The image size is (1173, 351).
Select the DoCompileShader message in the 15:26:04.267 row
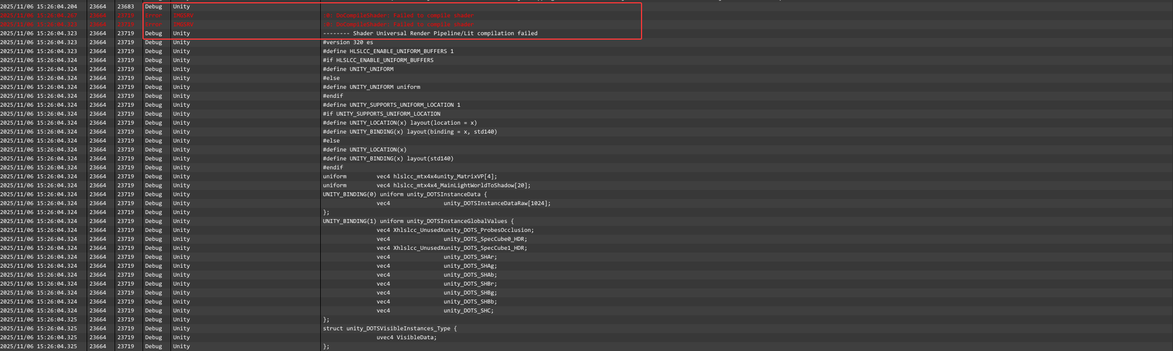398,16
